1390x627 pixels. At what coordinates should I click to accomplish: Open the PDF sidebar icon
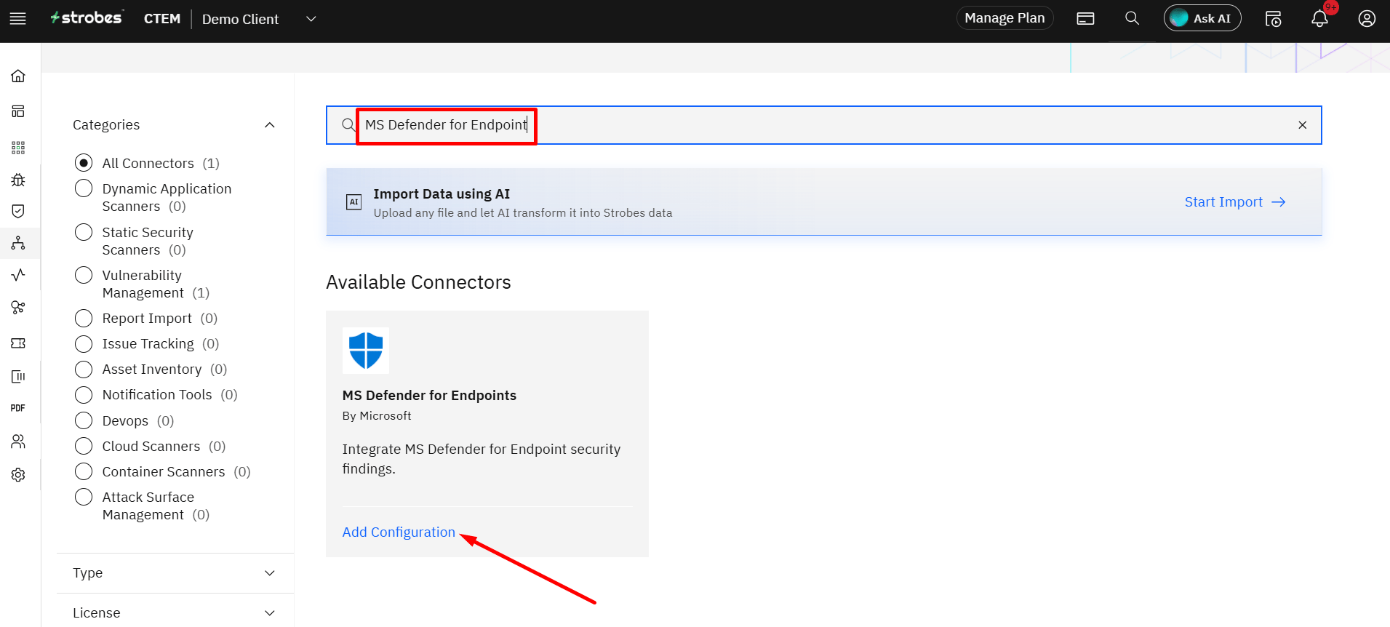click(x=18, y=408)
